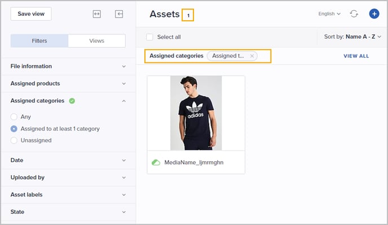The width and height of the screenshot is (388, 225).
Task: Click the Assigned categories label above results
Action: point(176,56)
